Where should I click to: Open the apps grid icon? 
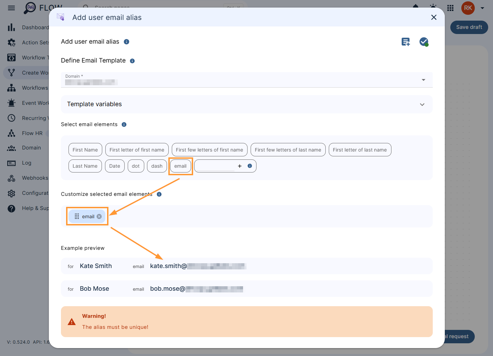[x=450, y=8]
